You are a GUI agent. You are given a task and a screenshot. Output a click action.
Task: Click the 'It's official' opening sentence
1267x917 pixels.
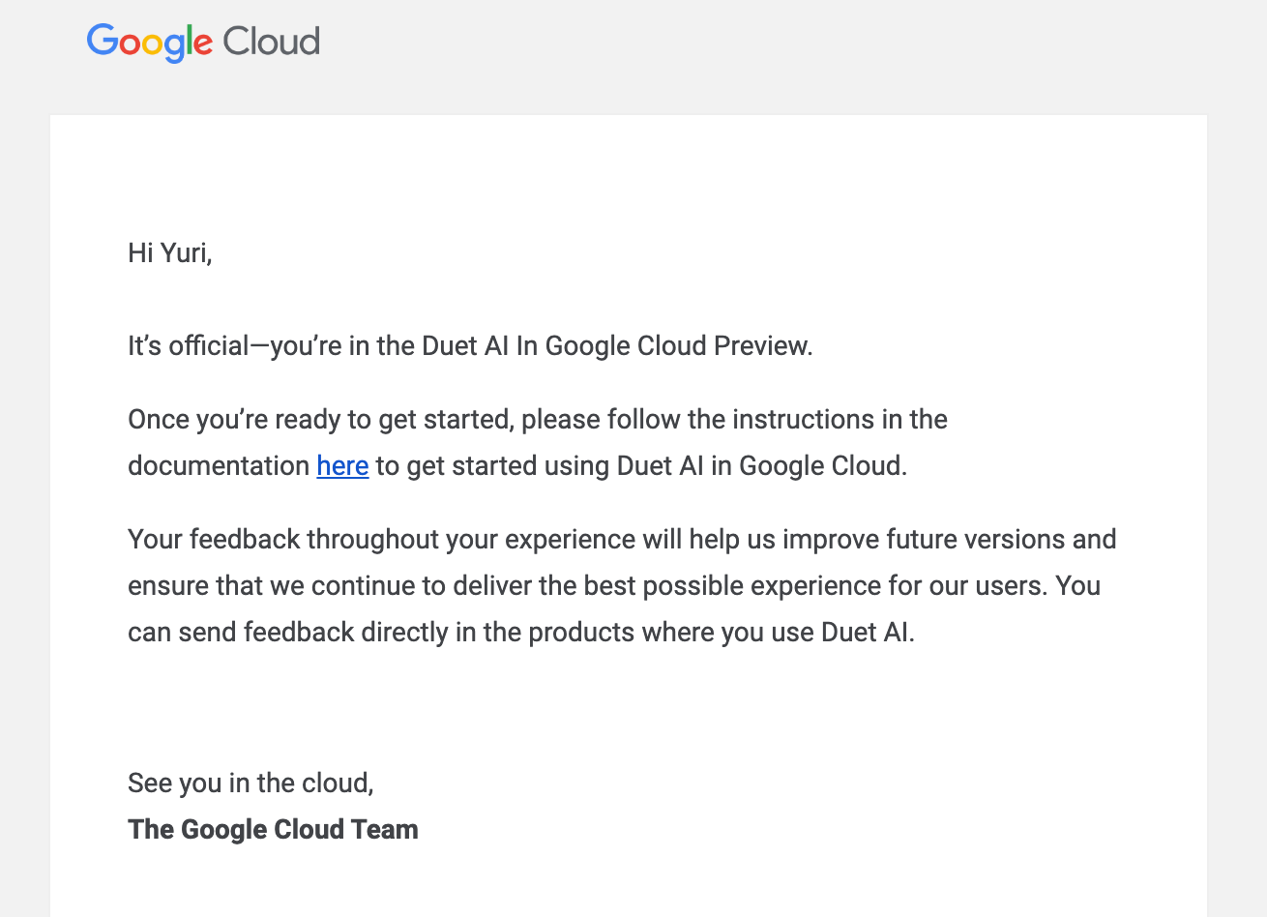point(470,346)
